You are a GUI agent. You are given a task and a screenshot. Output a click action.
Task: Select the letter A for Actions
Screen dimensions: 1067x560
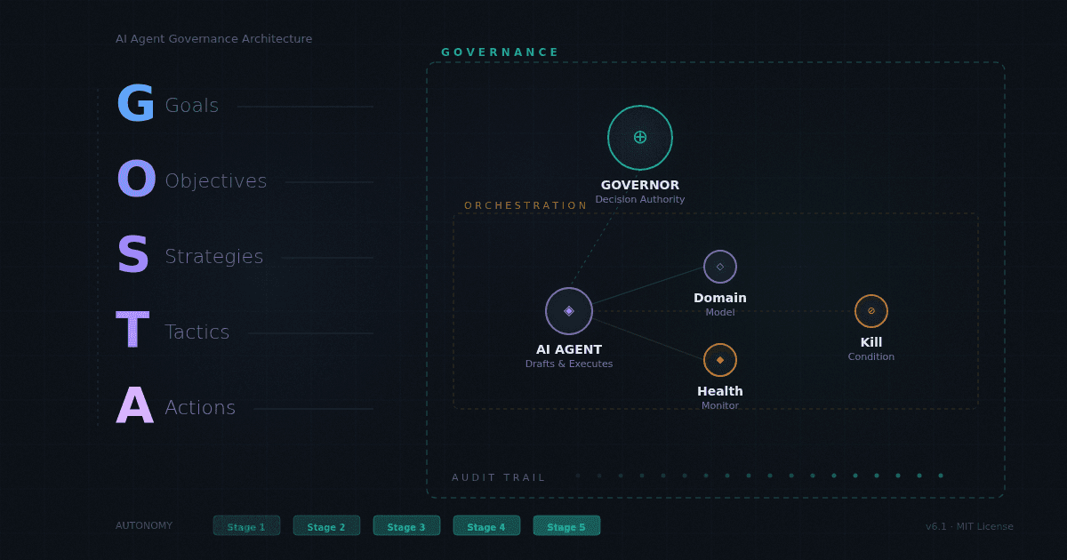point(133,406)
